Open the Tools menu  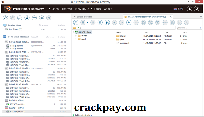97,9
